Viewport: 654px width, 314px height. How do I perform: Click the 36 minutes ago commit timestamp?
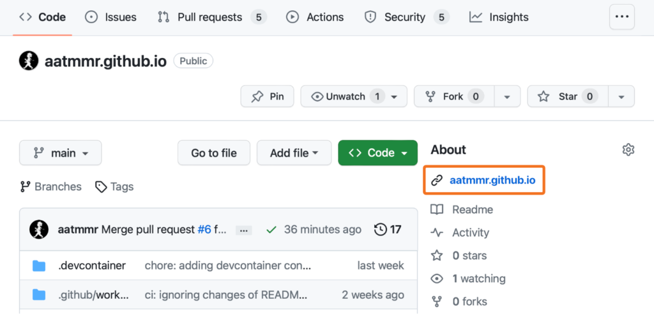pos(323,229)
